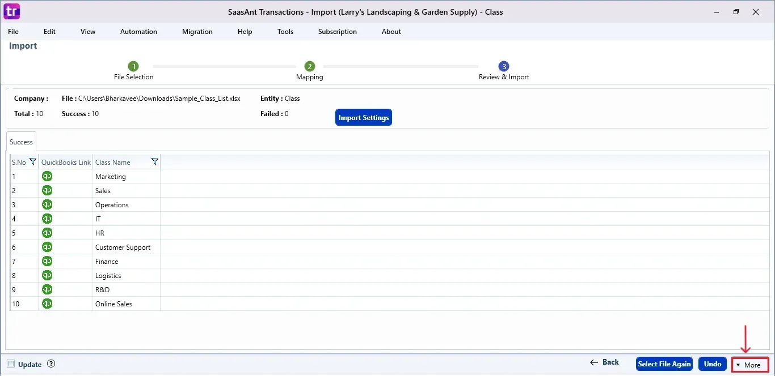Select the HR class name cell
Image resolution: width=775 pixels, height=376 pixels.
[127, 233]
